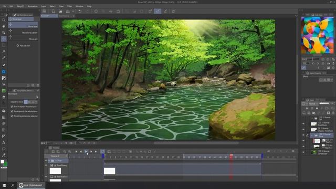Select Move tone pattern sub tool
336x189 pixels.
(x=23, y=31)
